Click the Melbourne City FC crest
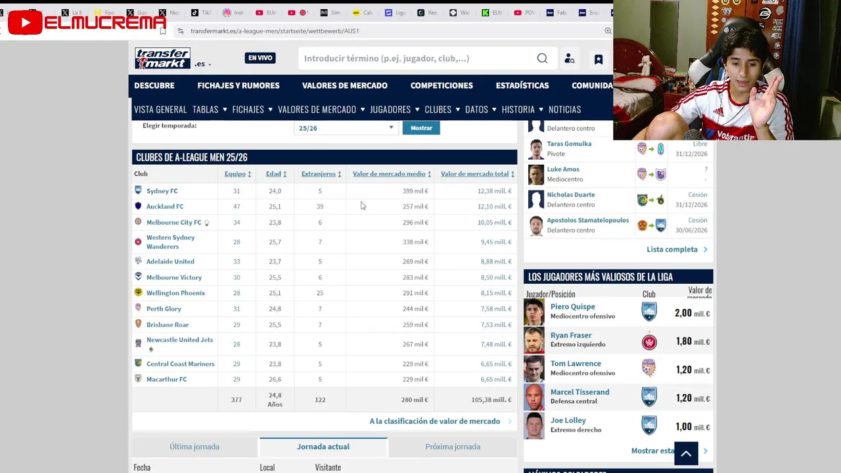Screen dimensions: 841x473 138,222
